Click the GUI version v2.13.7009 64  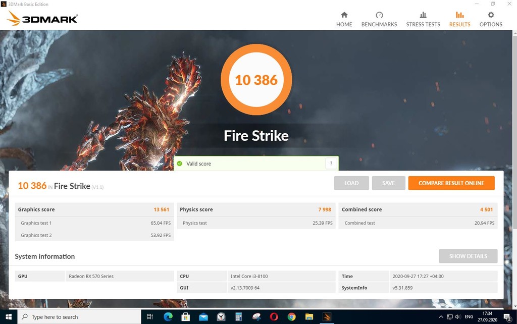245,288
